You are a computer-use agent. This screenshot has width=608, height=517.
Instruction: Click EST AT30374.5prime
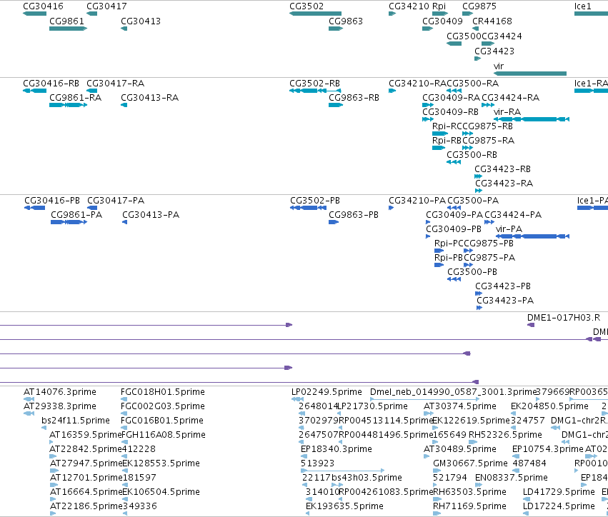[460, 406]
